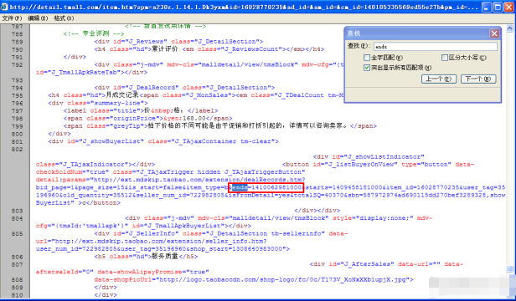516x301 pixels.
Task: Click the vertical scrollbar thumb near bottom
Action: point(510,268)
